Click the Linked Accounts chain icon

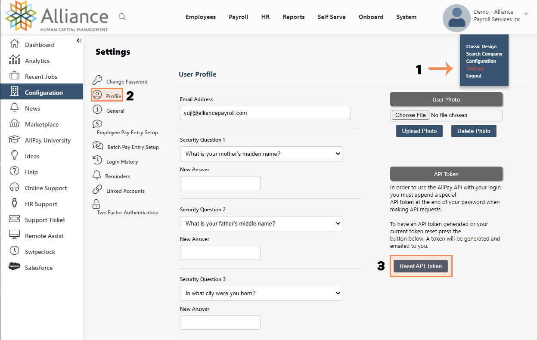97,190
